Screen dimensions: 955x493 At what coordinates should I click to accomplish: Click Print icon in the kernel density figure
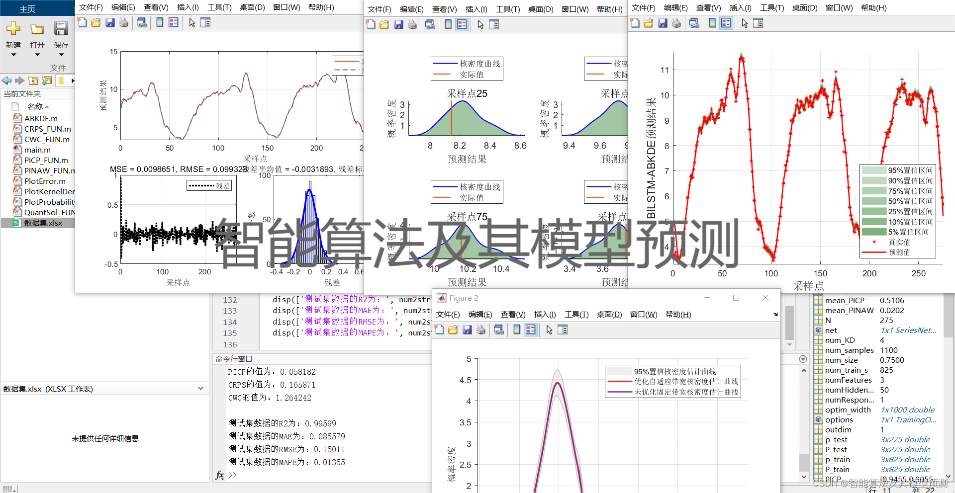pos(412,24)
